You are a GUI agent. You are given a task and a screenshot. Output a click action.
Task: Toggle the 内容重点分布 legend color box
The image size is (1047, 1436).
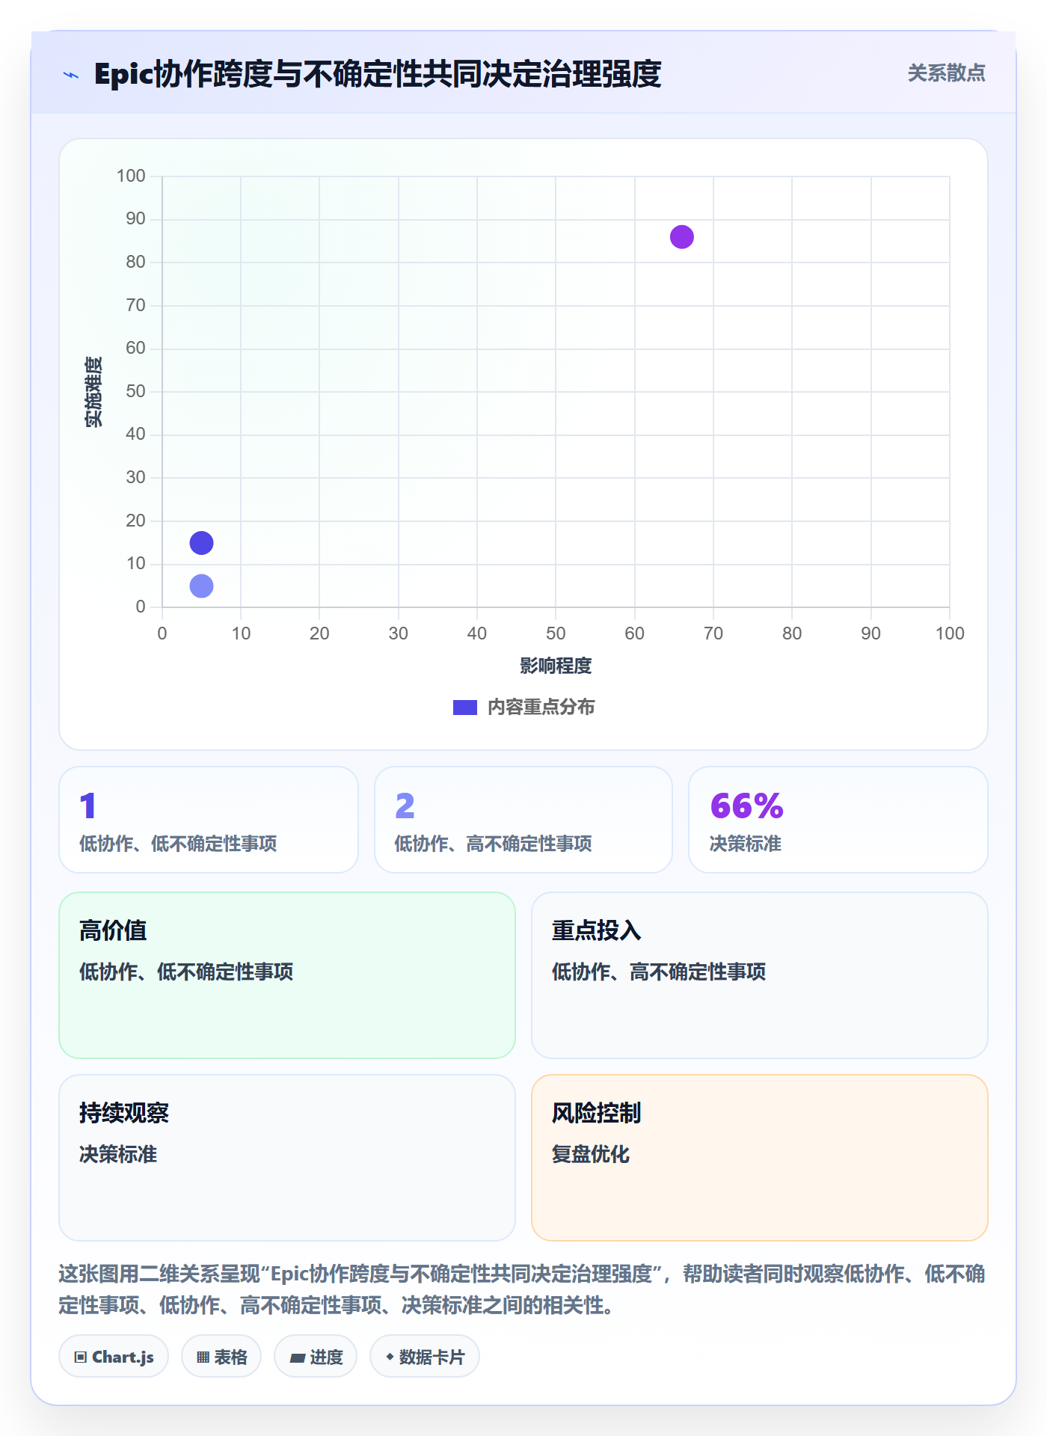pos(464,708)
